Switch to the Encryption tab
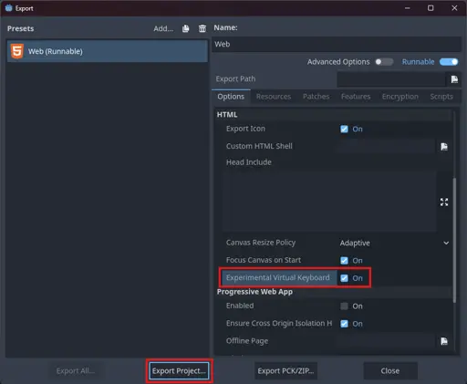 point(400,97)
